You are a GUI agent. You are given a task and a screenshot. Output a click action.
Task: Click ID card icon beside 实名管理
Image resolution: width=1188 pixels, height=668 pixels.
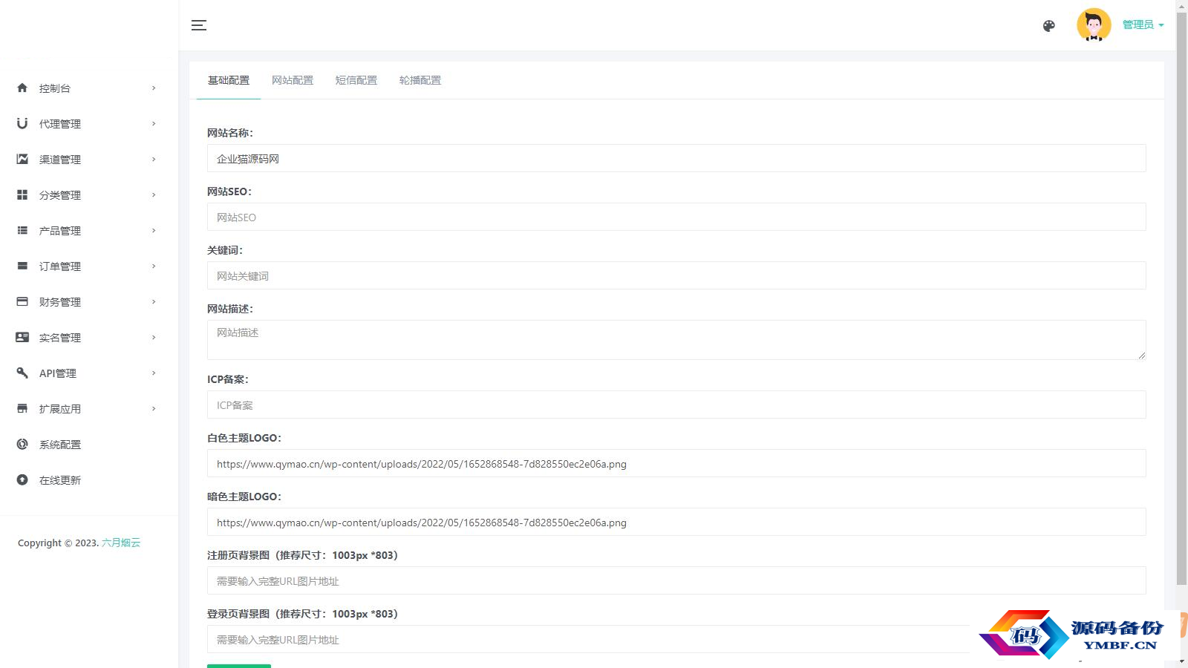22,337
